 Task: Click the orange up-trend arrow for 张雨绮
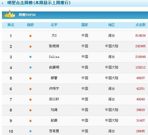tap(30, 46)
